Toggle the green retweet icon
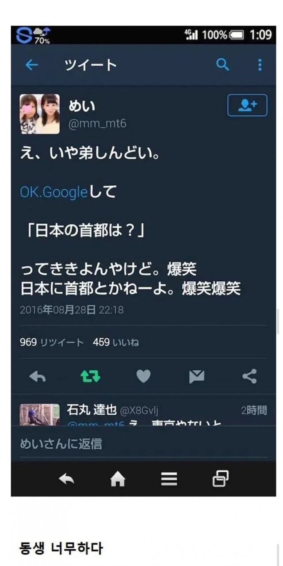This screenshot has height=566, width=283. coord(91,376)
